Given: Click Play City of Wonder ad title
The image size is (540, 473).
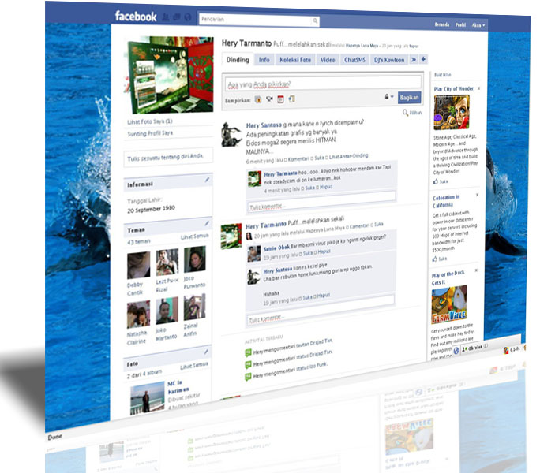Looking at the screenshot, I should tap(454, 89).
